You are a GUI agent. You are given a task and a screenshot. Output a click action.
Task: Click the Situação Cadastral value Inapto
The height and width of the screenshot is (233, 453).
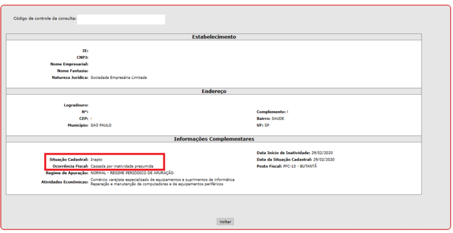(97, 159)
